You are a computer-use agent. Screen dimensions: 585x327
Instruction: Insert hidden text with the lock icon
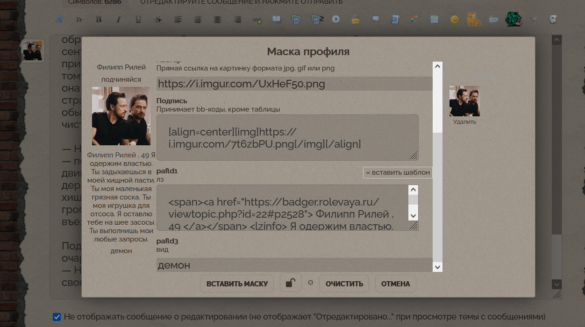coord(356,20)
